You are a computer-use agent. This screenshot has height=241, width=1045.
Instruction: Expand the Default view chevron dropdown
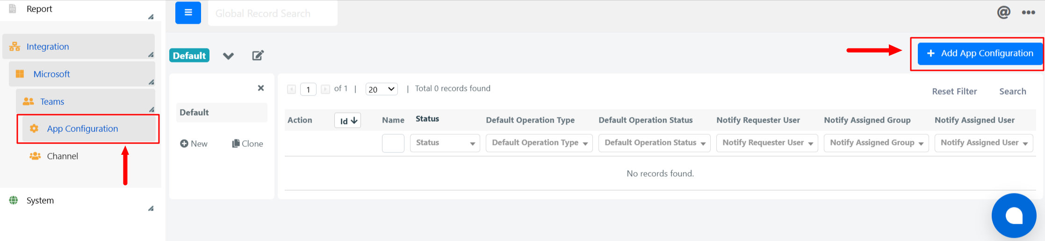click(228, 56)
